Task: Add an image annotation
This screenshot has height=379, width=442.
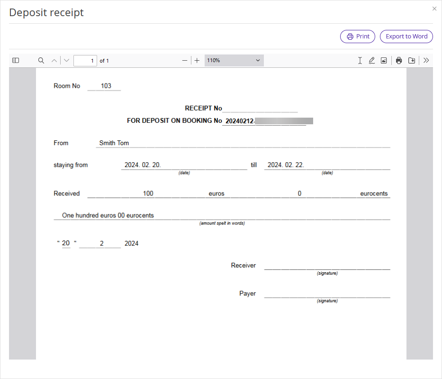Action: tap(384, 60)
